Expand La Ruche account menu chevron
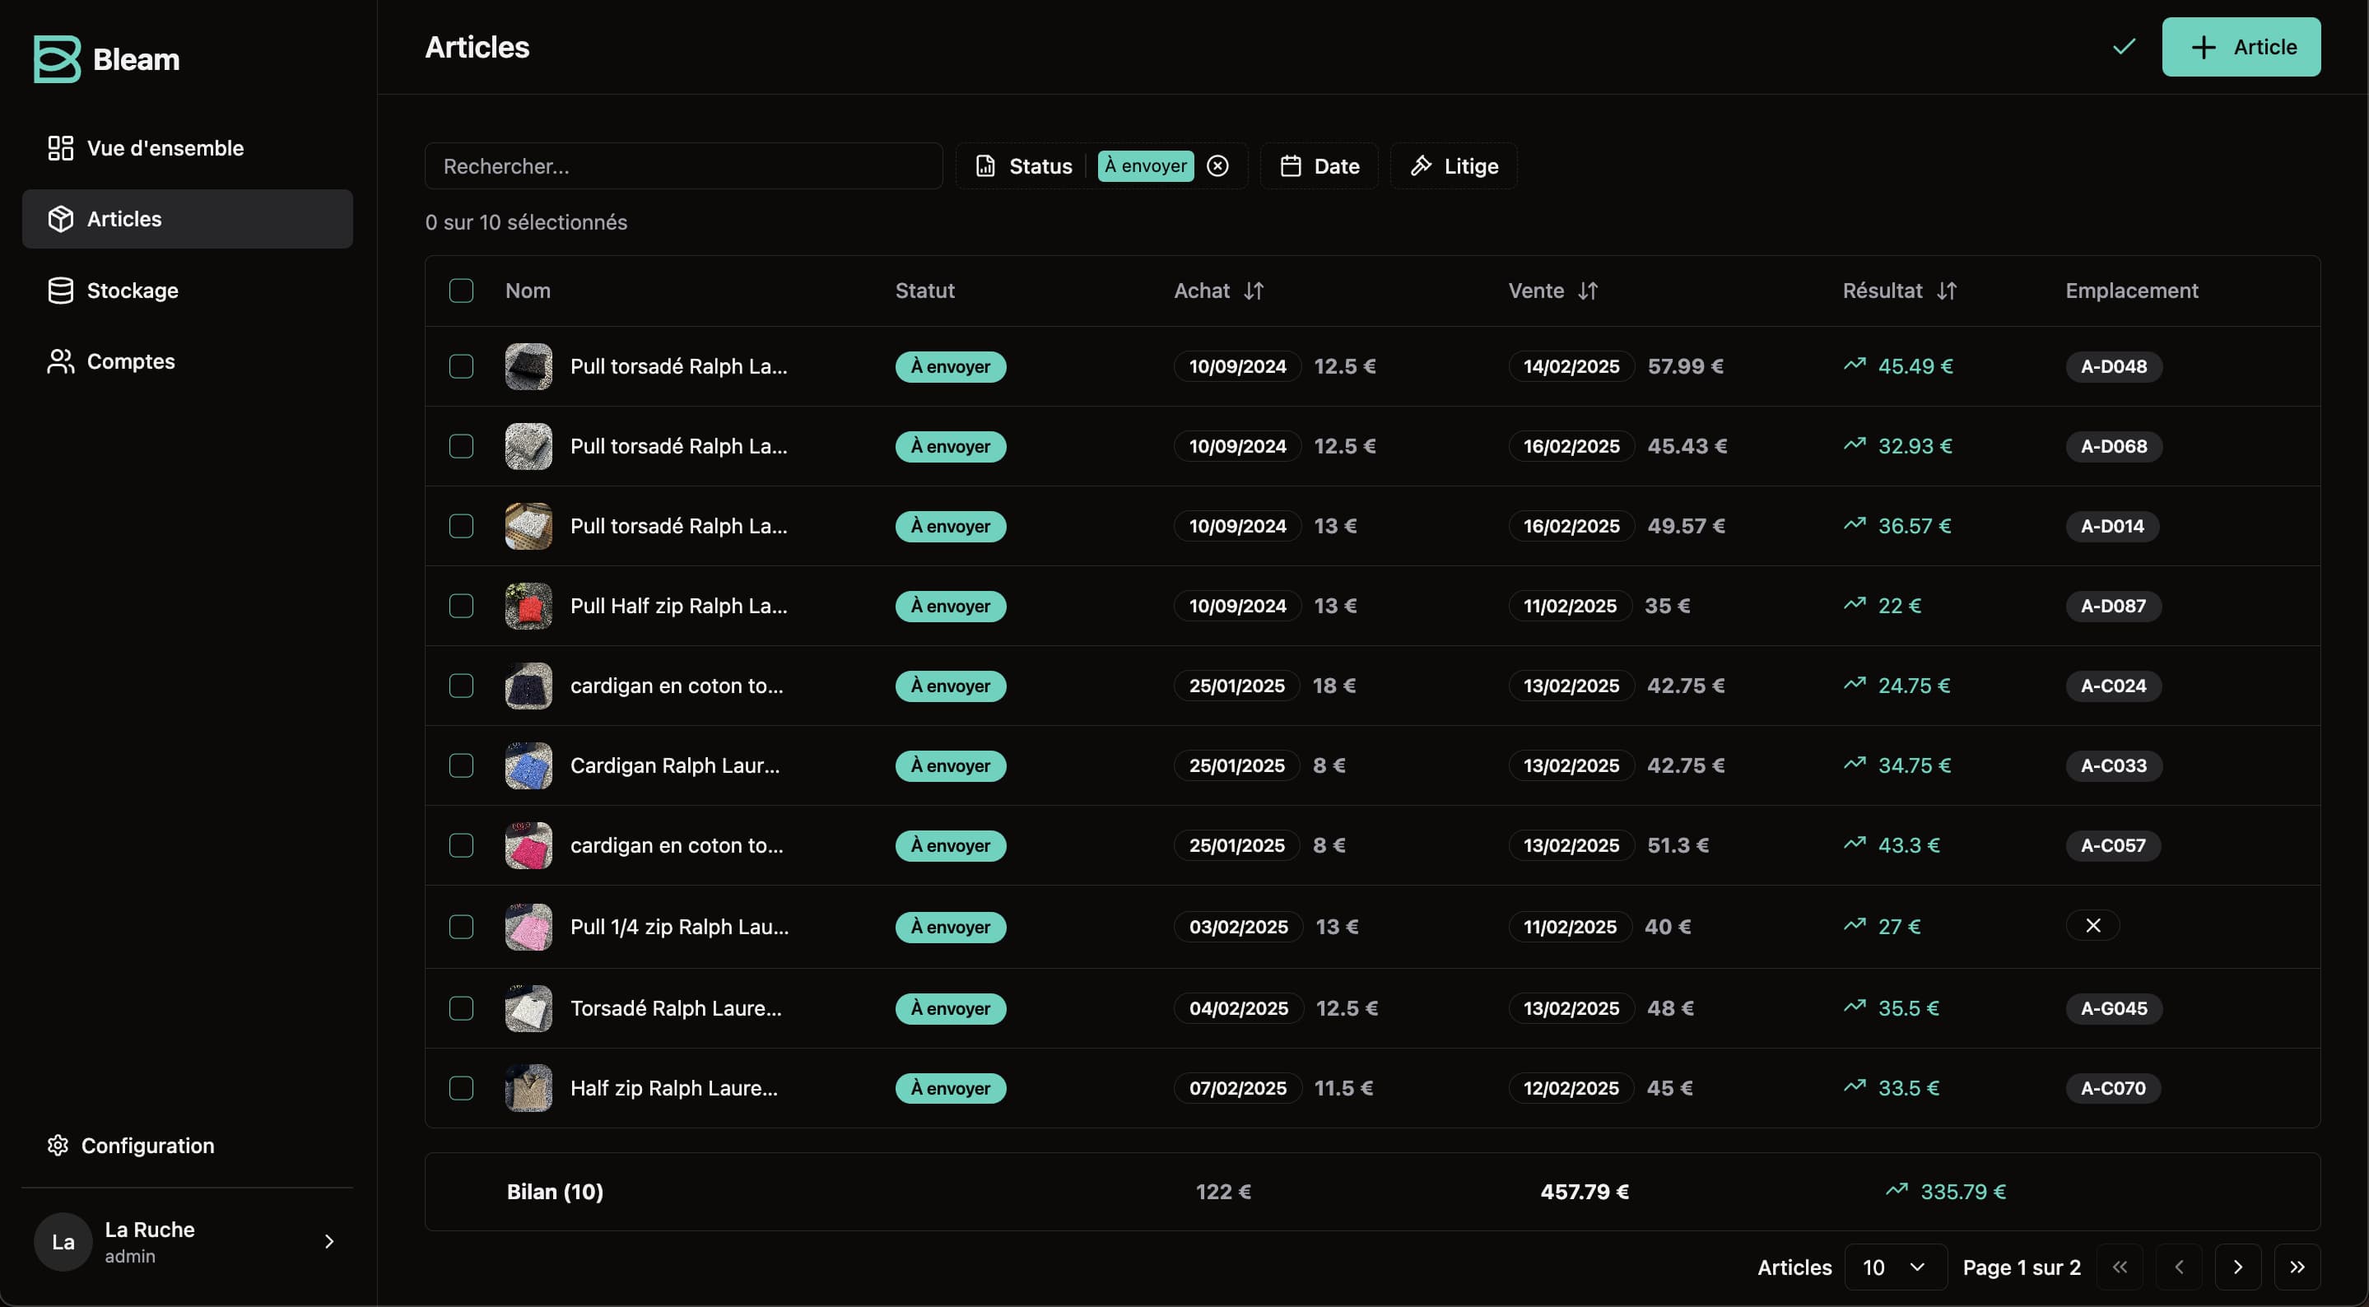 (329, 1242)
